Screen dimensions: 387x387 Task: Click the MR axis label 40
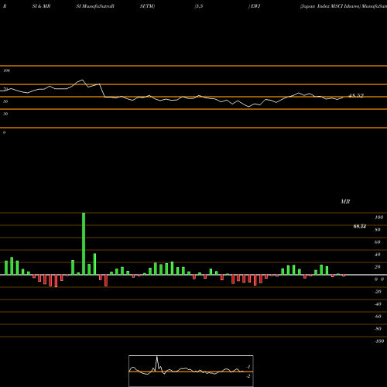(378, 255)
